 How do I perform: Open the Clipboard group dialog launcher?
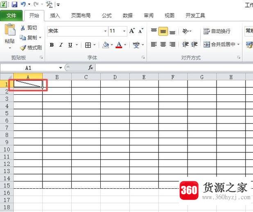41,57
